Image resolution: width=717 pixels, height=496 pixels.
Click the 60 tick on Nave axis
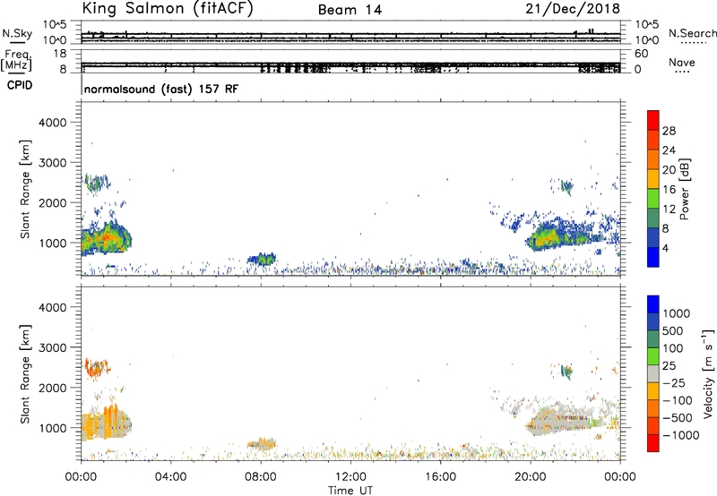(x=641, y=54)
